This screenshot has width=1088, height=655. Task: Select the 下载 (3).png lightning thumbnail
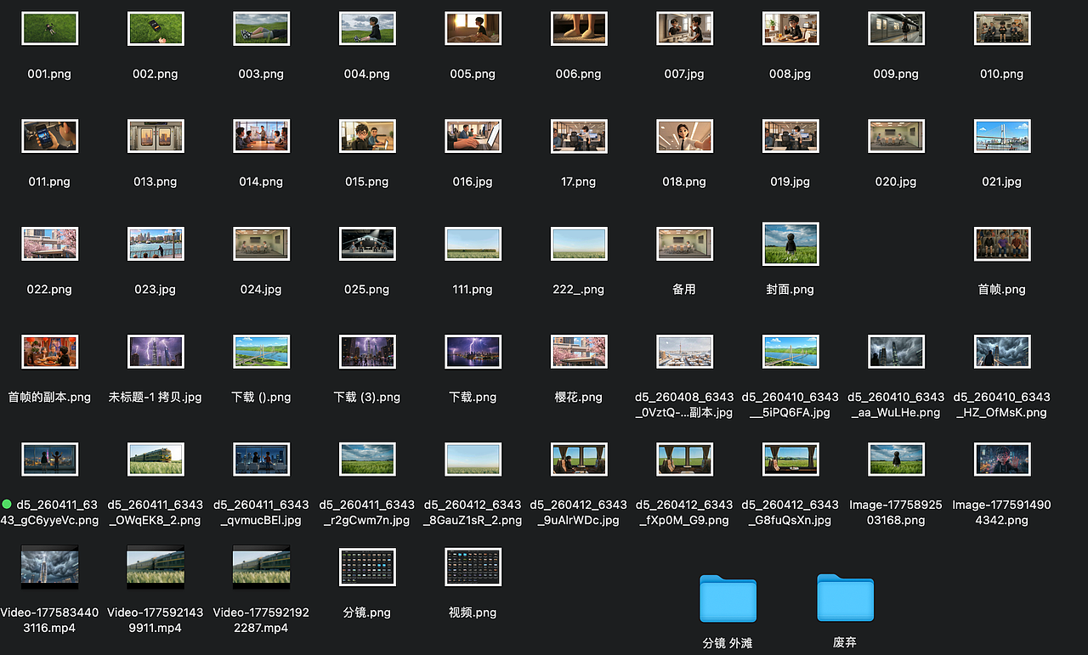tap(367, 352)
